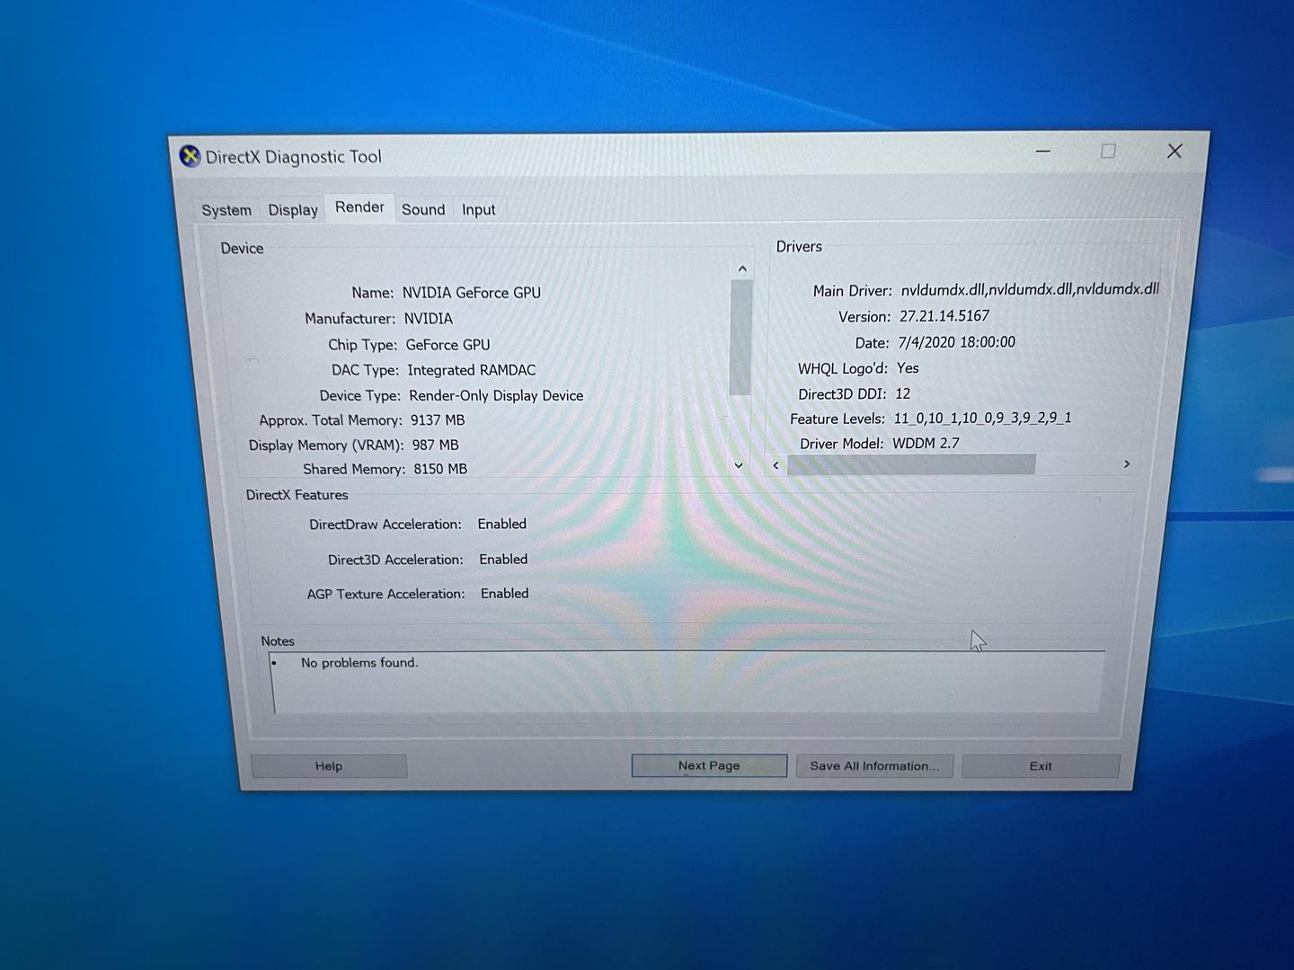Click Save All Information button
The width and height of the screenshot is (1294, 970).
[x=874, y=766]
